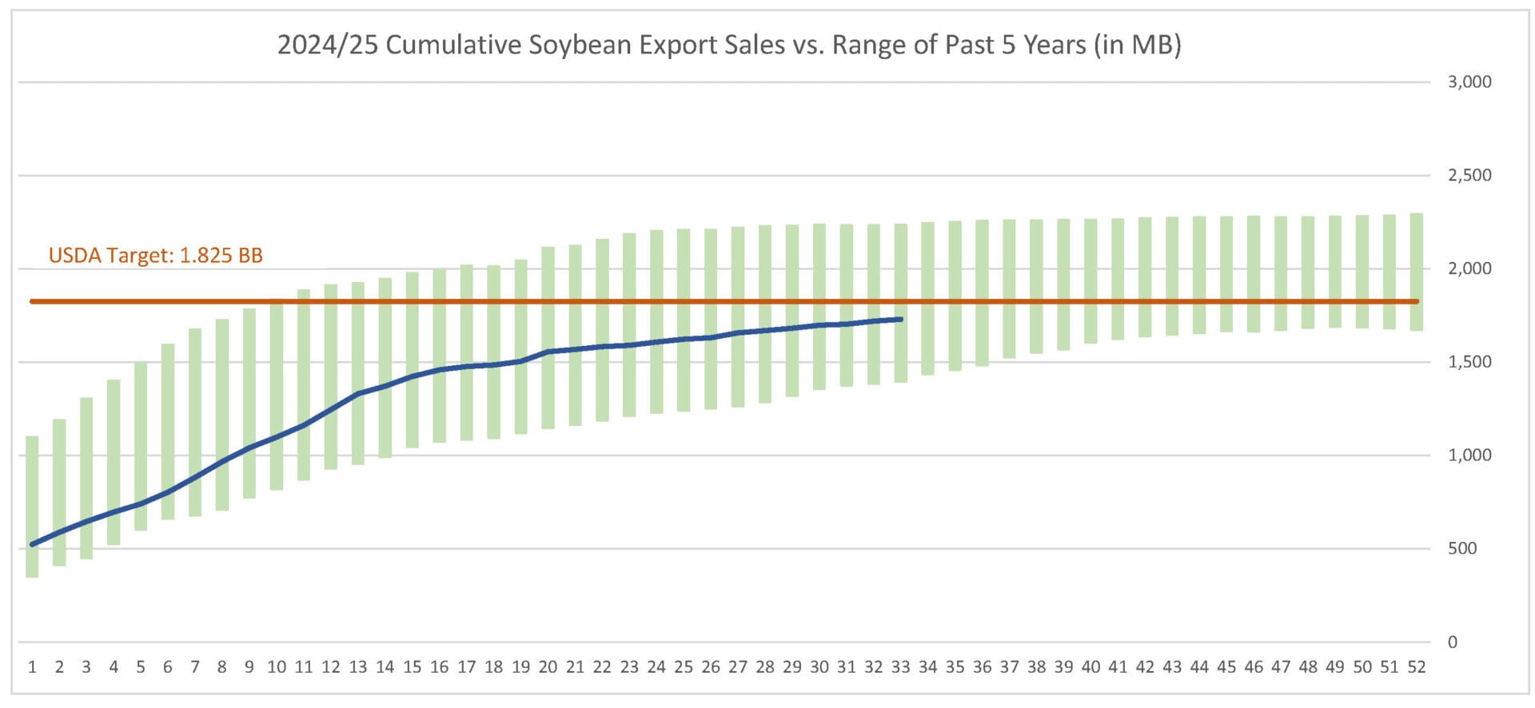Click the 3,000 axis label
This screenshot has width=1535, height=708.
tap(1469, 82)
